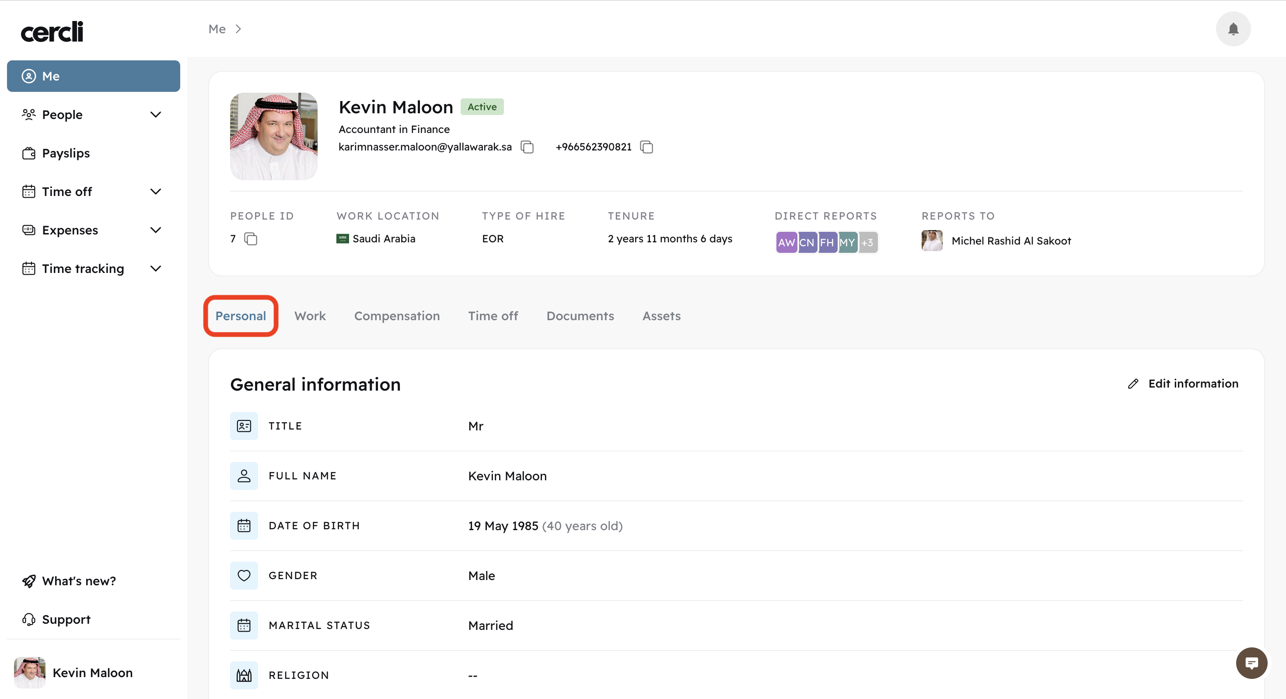1286x699 pixels.
Task: Expand the Time off sidebar menu
Action: point(155,192)
